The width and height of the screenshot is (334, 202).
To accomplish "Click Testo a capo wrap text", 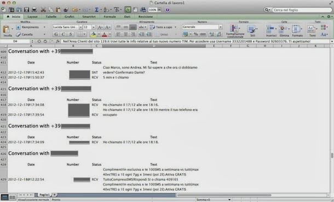I will tap(163, 27).
